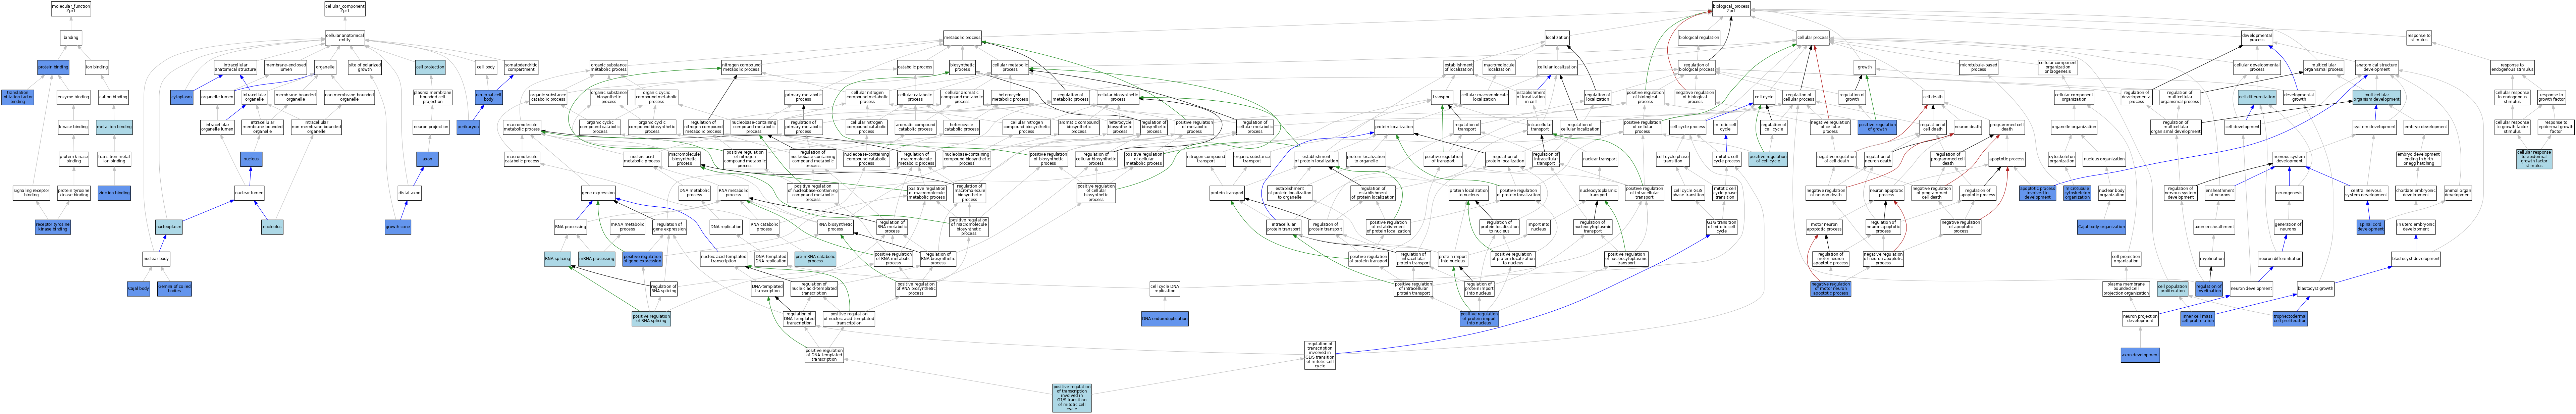The height and width of the screenshot is (414, 2576).
Task: Select 'receptor tyrosine kinase binding' node
Action: point(53,227)
